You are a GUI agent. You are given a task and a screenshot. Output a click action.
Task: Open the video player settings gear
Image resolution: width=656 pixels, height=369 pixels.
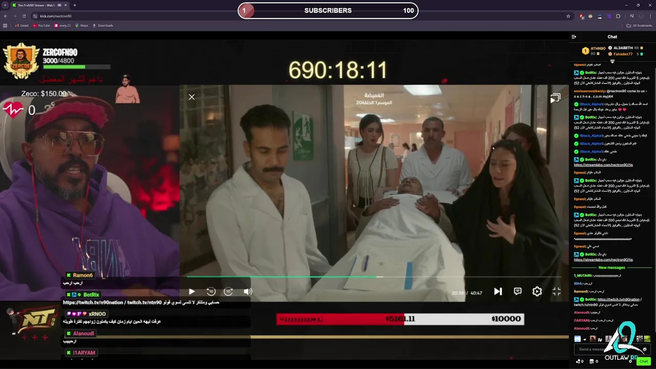pos(537,291)
